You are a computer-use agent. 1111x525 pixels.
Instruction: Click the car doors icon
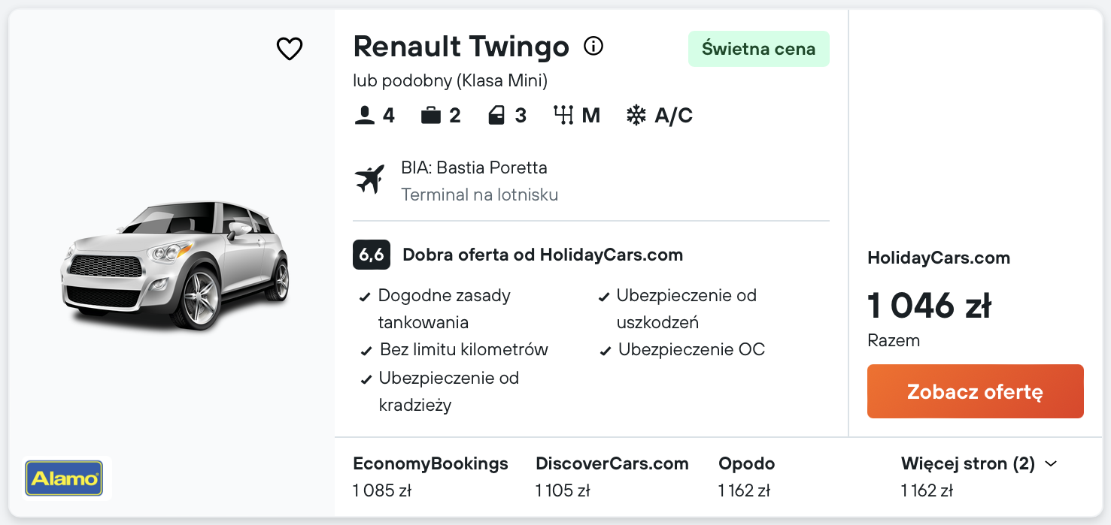coord(496,116)
